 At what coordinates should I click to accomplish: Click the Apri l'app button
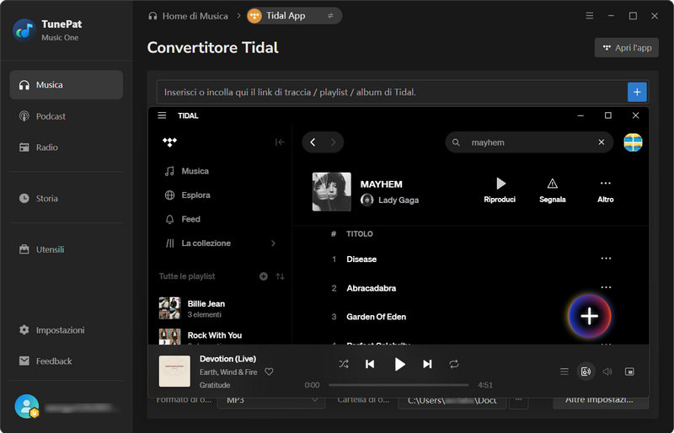pos(627,48)
